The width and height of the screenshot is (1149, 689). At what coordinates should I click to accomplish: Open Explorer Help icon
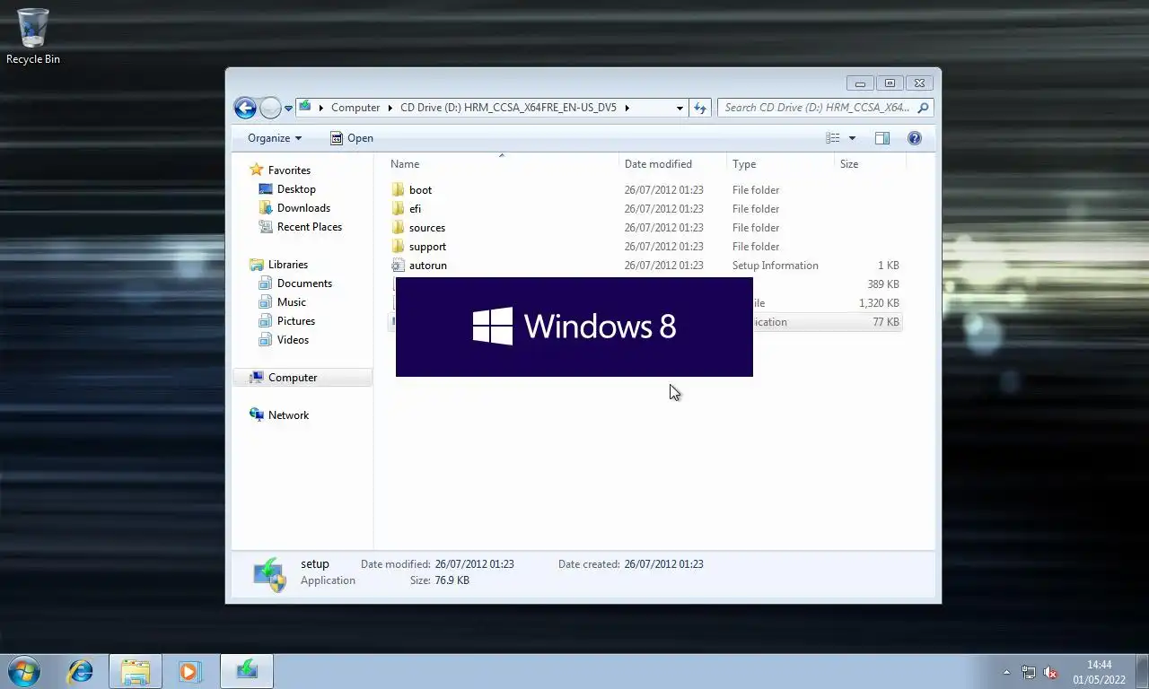[915, 138]
